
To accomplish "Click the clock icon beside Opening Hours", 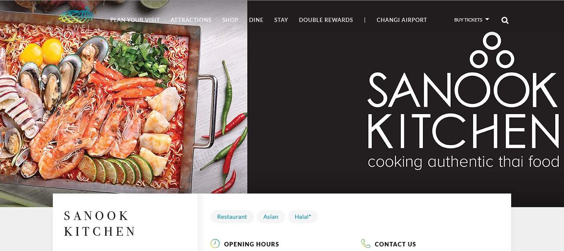I will (x=215, y=244).
